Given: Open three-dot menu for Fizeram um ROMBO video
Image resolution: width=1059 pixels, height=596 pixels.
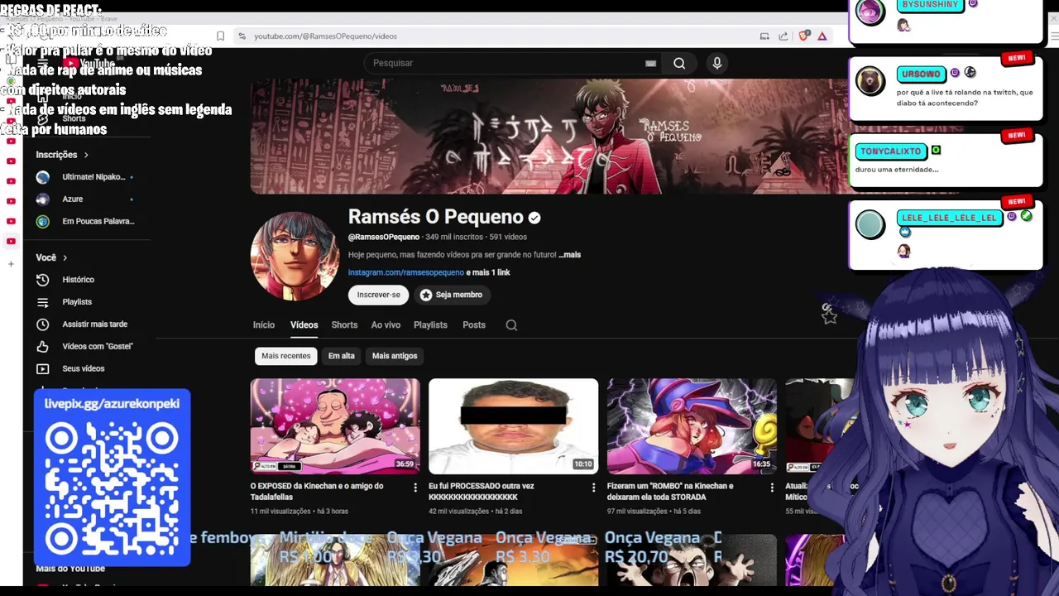Looking at the screenshot, I should click(x=772, y=488).
